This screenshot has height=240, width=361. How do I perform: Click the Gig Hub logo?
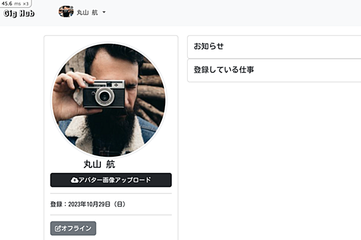[x=19, y=13]
